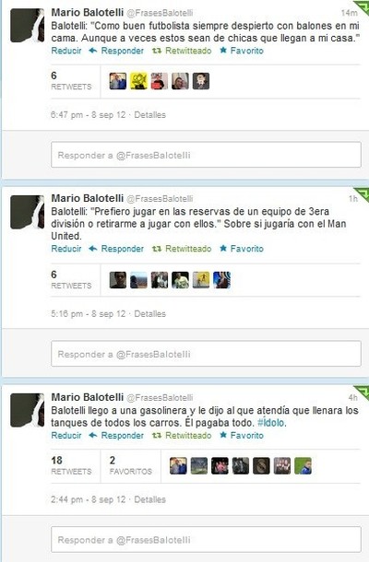Viewport: 369px width, 562px height.
Task: Collapse first tweet with Reducir
Action: click(66, 51)
